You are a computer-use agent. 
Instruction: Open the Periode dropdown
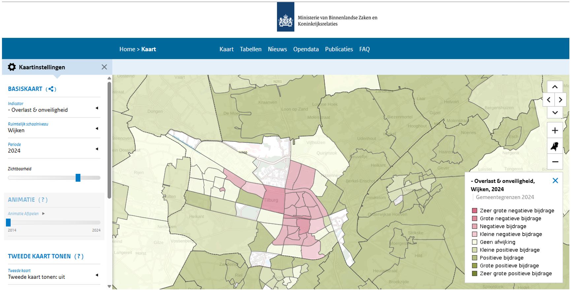click(x=54, y=148)
